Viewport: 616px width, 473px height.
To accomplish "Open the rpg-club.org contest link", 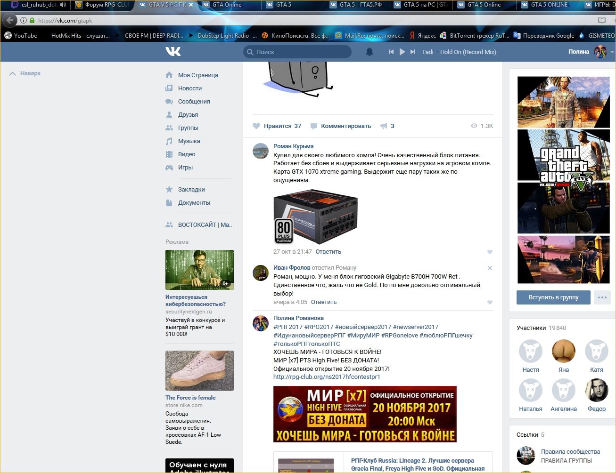I will (327, 377).
